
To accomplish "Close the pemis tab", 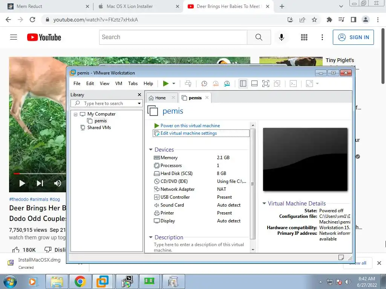I will click(207, 97).
